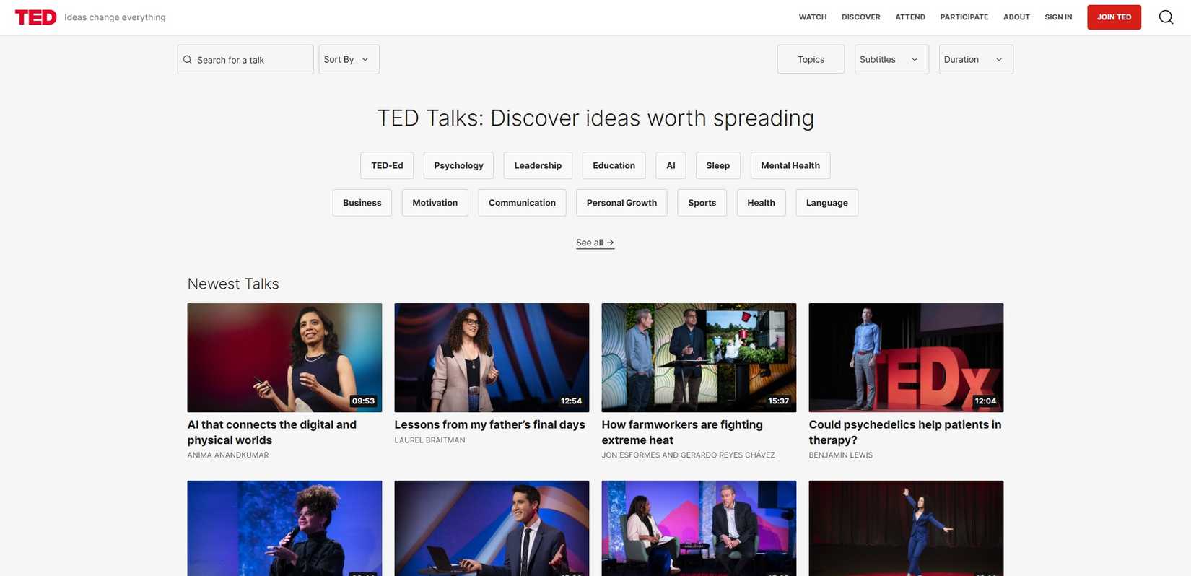1191x576 pixels.
Task: Click the Topics button
Action: coord(811,60)
